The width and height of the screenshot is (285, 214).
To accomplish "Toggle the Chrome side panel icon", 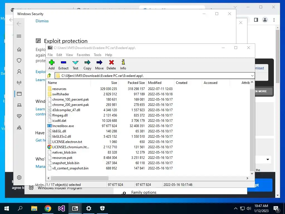I will 256,20.
